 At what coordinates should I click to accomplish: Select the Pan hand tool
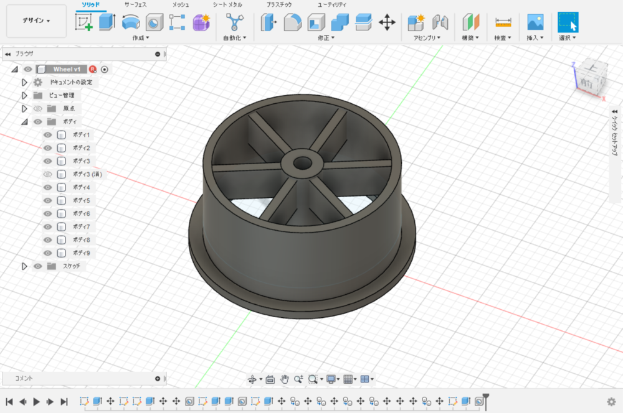pos(284,379)
